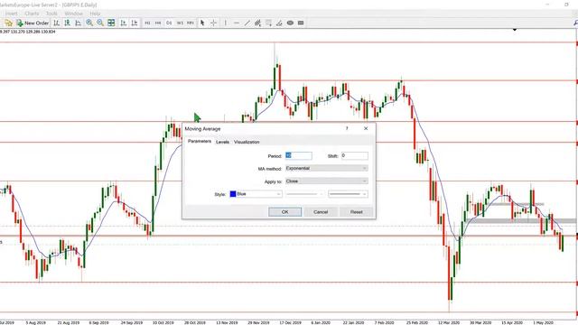Select the vertical line drawing tool
Viewport: 578px width, 325px height.
coord(225,23)
